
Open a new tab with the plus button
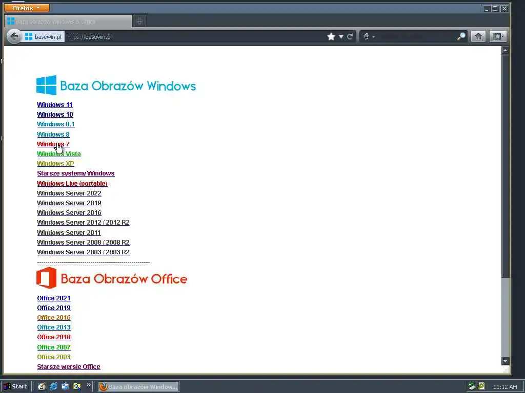[139, 21]
